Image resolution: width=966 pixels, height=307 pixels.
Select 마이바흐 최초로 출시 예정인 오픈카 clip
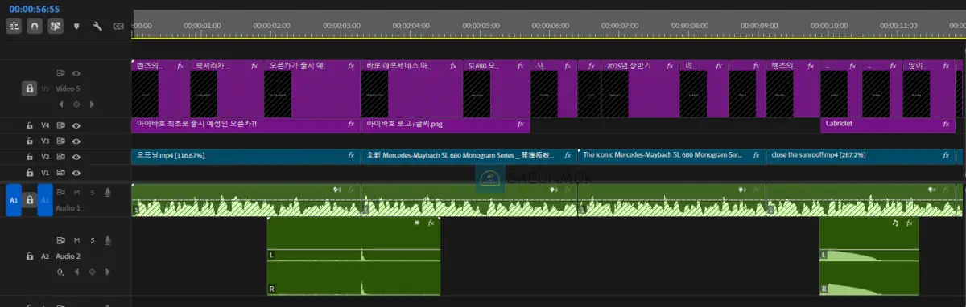click(x=245, y=125)
